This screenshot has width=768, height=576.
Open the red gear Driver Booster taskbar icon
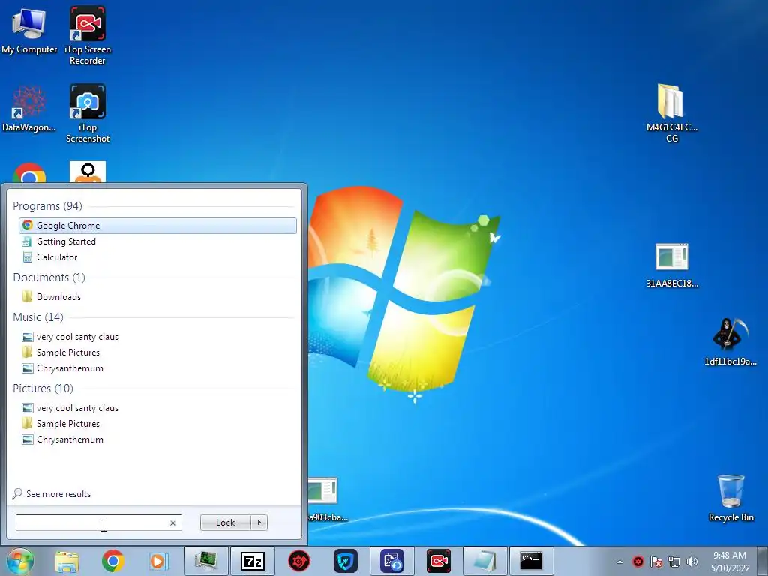click(x=299, y=561)
